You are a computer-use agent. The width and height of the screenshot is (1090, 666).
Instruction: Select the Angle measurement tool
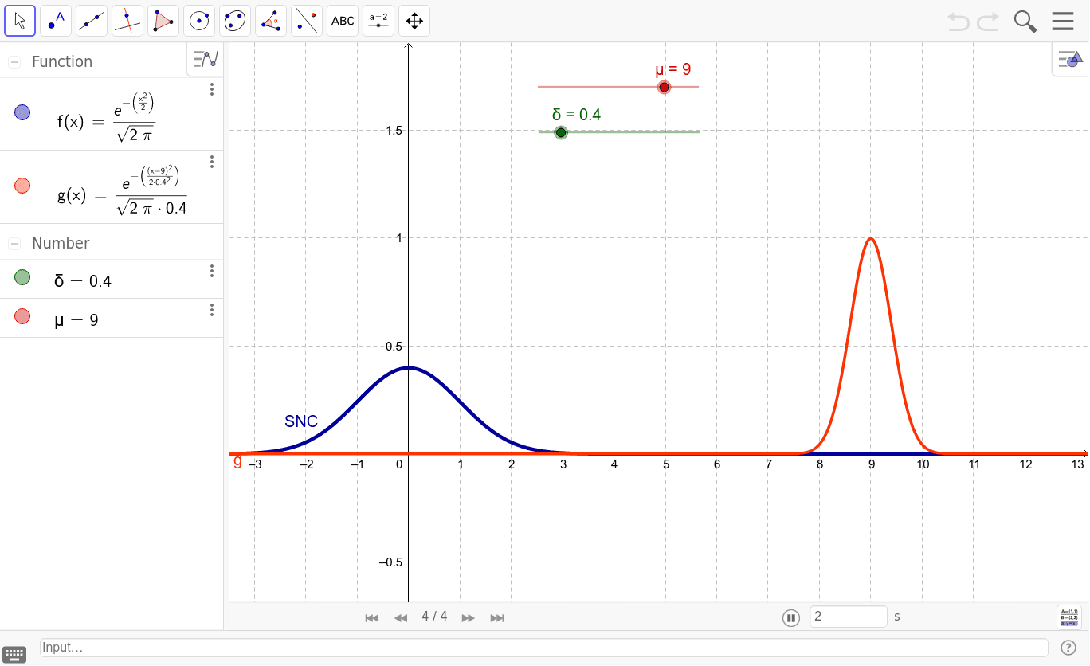coord(271,21)
